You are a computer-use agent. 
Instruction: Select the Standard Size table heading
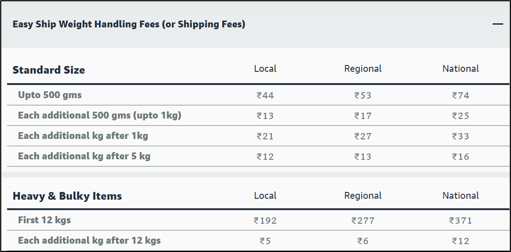click(x=49, y=70)
